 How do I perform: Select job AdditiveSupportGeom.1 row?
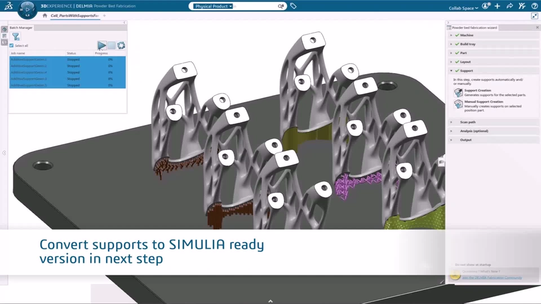point(68,60)
